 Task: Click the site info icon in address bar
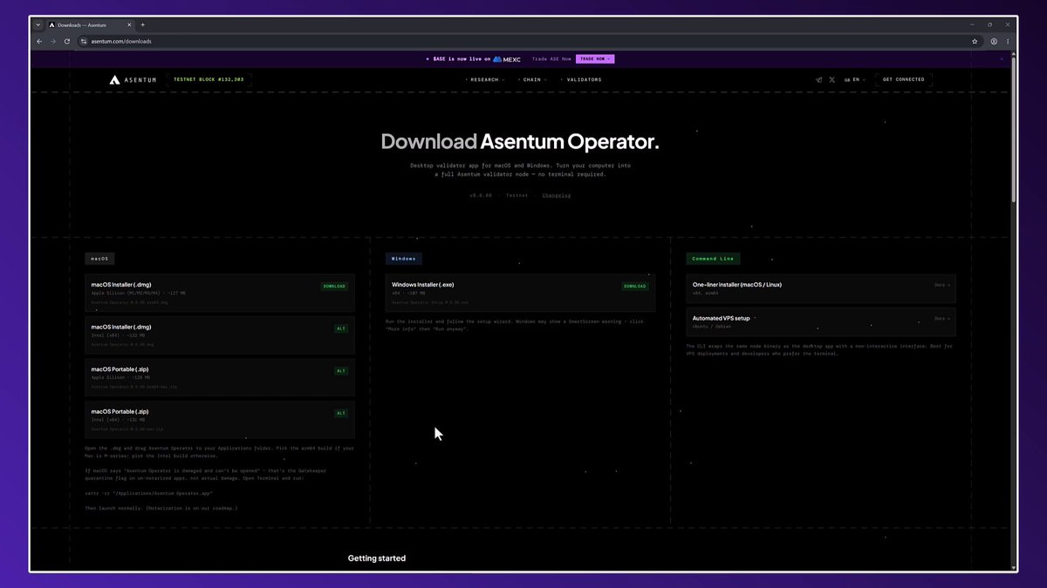(84, 41)
